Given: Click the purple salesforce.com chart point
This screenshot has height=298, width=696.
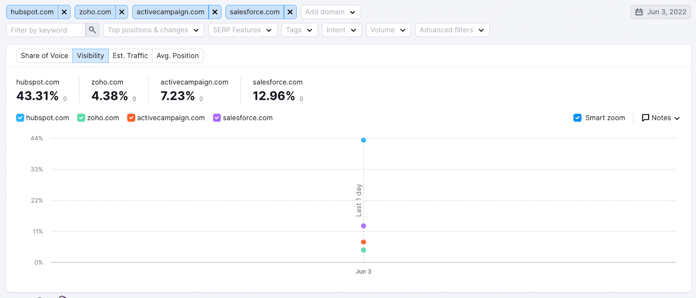Looking at the screenshot, I should tap(364, 226).
